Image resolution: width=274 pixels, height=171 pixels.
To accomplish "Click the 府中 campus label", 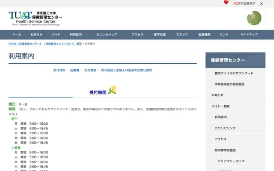I will point(15,119).
